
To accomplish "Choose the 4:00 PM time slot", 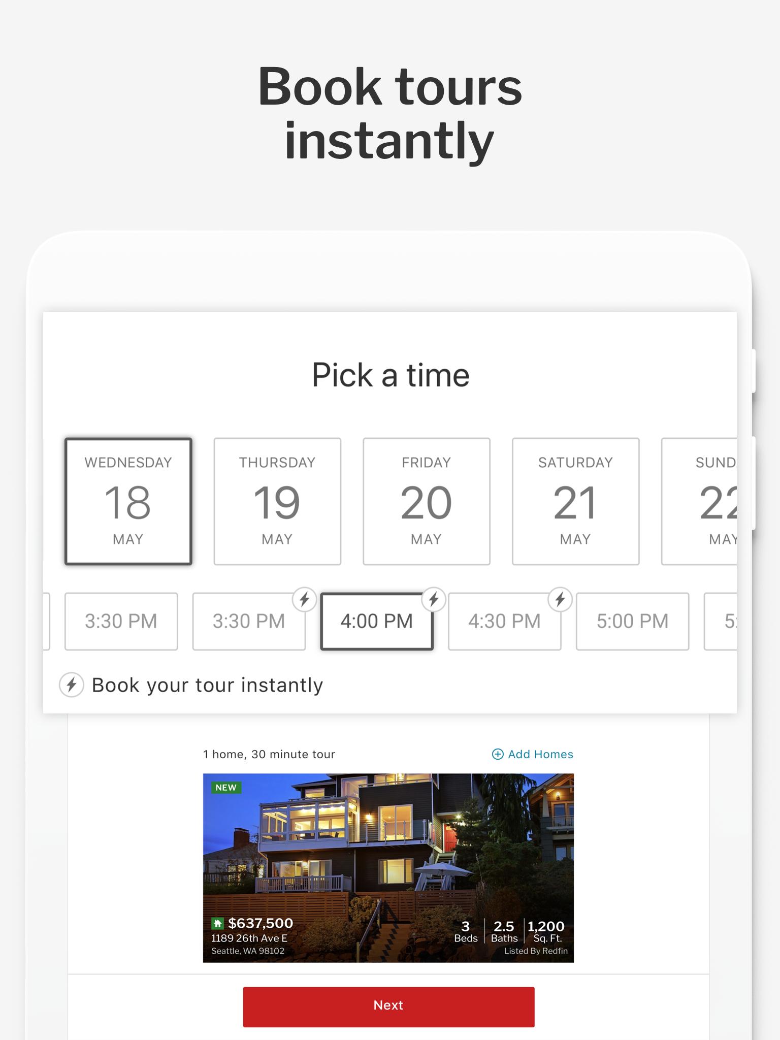I will pyautogui.click(x=377, y=621).
